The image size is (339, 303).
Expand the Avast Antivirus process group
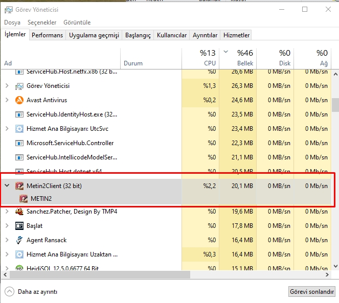pyautogui.click(x=7, y=100)
